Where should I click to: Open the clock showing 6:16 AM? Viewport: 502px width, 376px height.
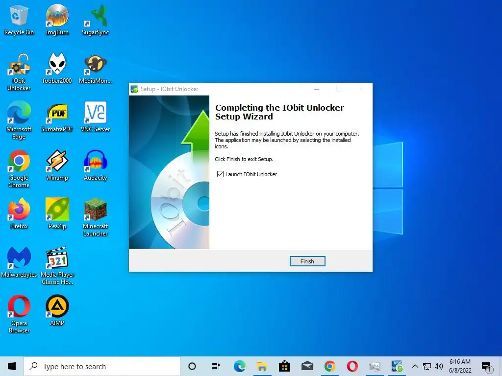pyautogui.click(x=460, y=366)
